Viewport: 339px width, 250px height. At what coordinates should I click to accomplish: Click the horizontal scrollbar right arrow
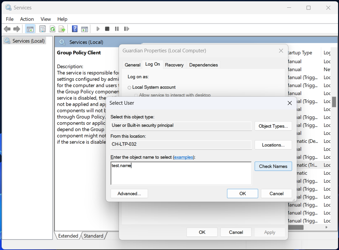[327, 227]
